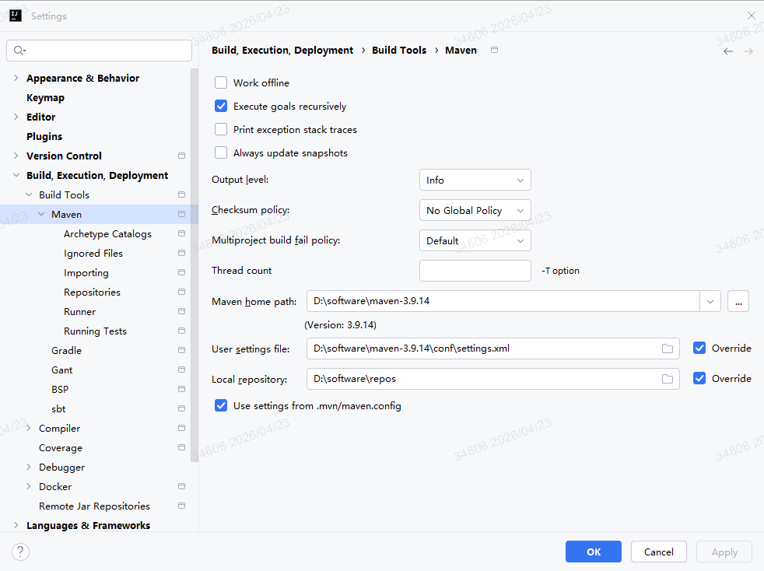Open the Keymap settings page
764x571 pixels.
tap(45, 98)
